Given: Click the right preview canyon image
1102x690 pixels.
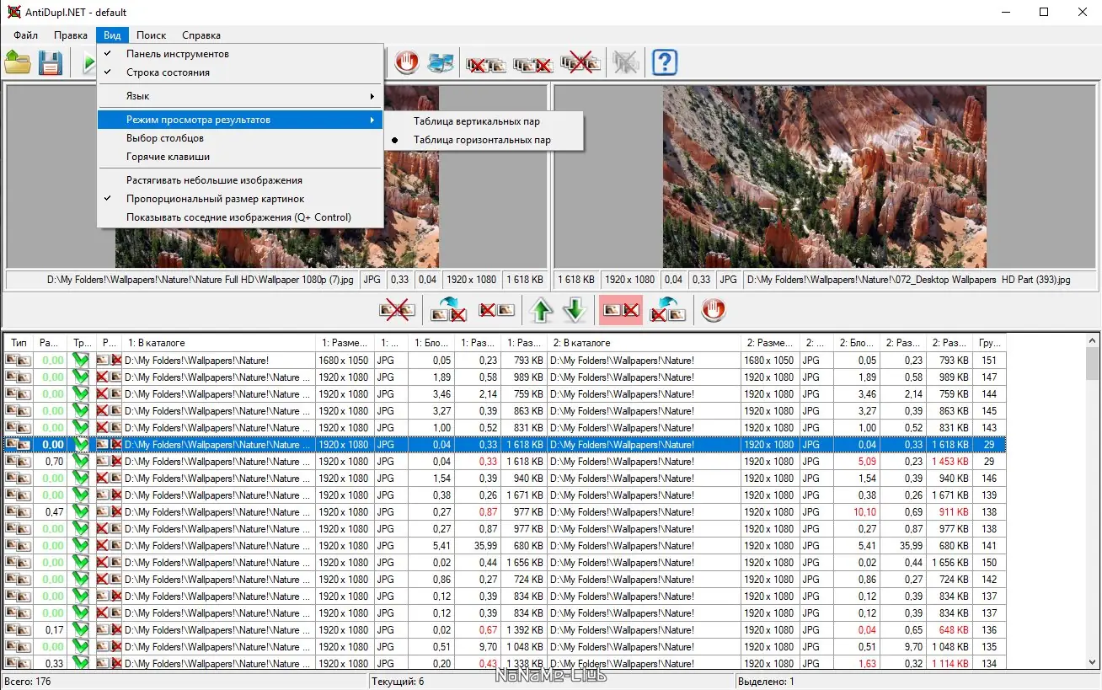Looking at the screenshot, I should point(825,176).
